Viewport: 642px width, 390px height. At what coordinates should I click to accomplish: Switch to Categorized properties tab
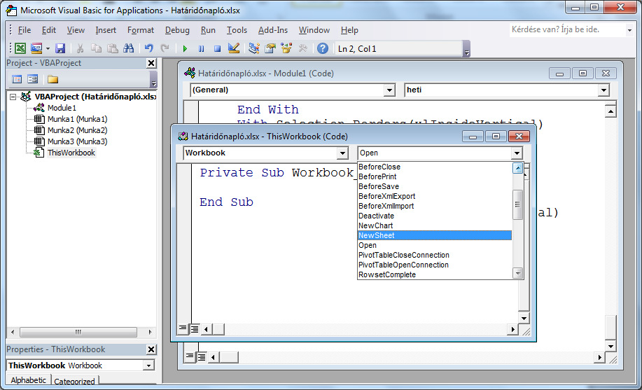pyautogui.click(x=74, y=381)
